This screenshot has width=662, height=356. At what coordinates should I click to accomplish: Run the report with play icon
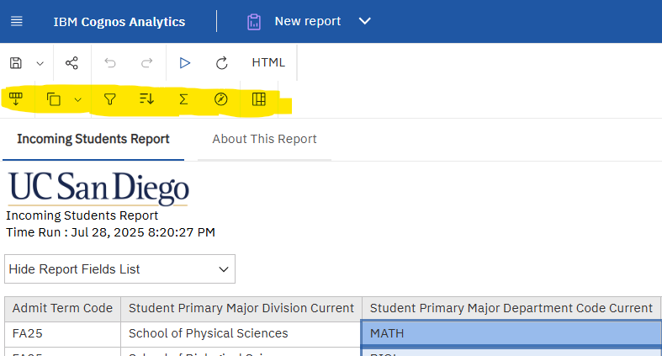click(184, 63)
